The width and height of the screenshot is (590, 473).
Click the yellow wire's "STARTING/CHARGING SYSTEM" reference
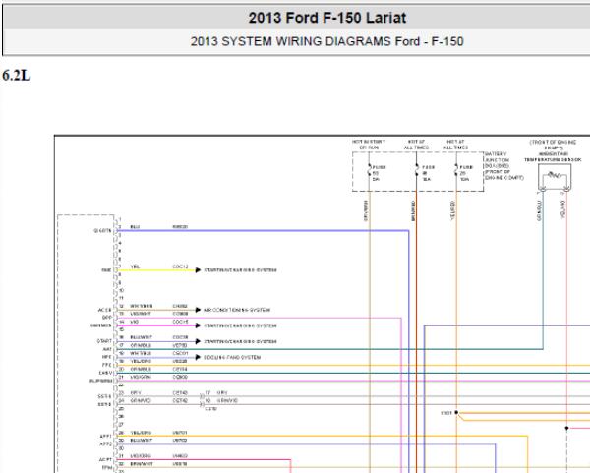click(x=240, y=270)
